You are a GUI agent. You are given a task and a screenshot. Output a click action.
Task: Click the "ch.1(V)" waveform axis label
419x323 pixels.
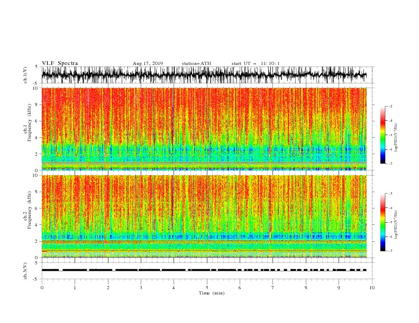pos(25,75)
